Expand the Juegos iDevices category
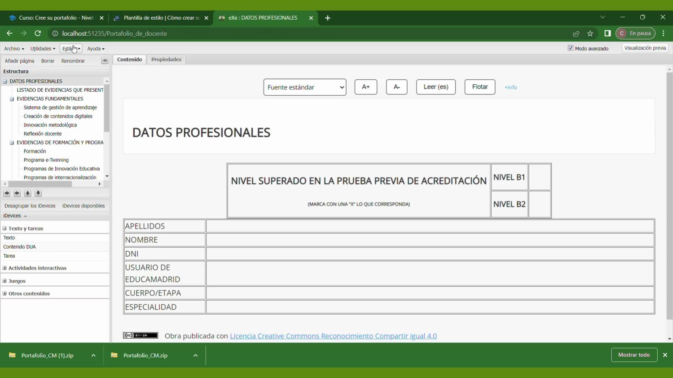The image size is (673, 378). [x=5, y=281]
